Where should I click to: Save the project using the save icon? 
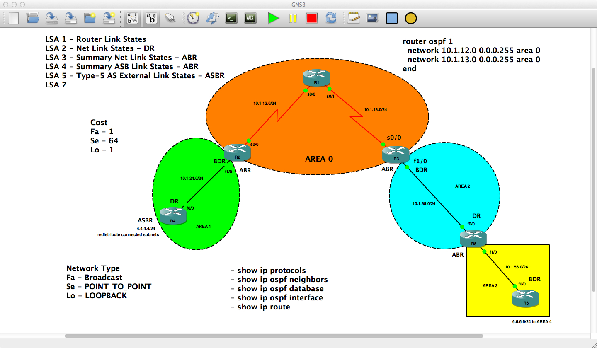click(51, 18)
